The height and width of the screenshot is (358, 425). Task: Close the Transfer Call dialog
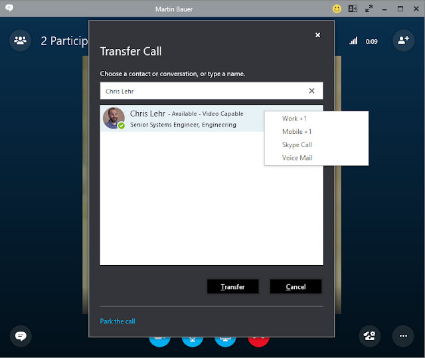tap(317, 35)
